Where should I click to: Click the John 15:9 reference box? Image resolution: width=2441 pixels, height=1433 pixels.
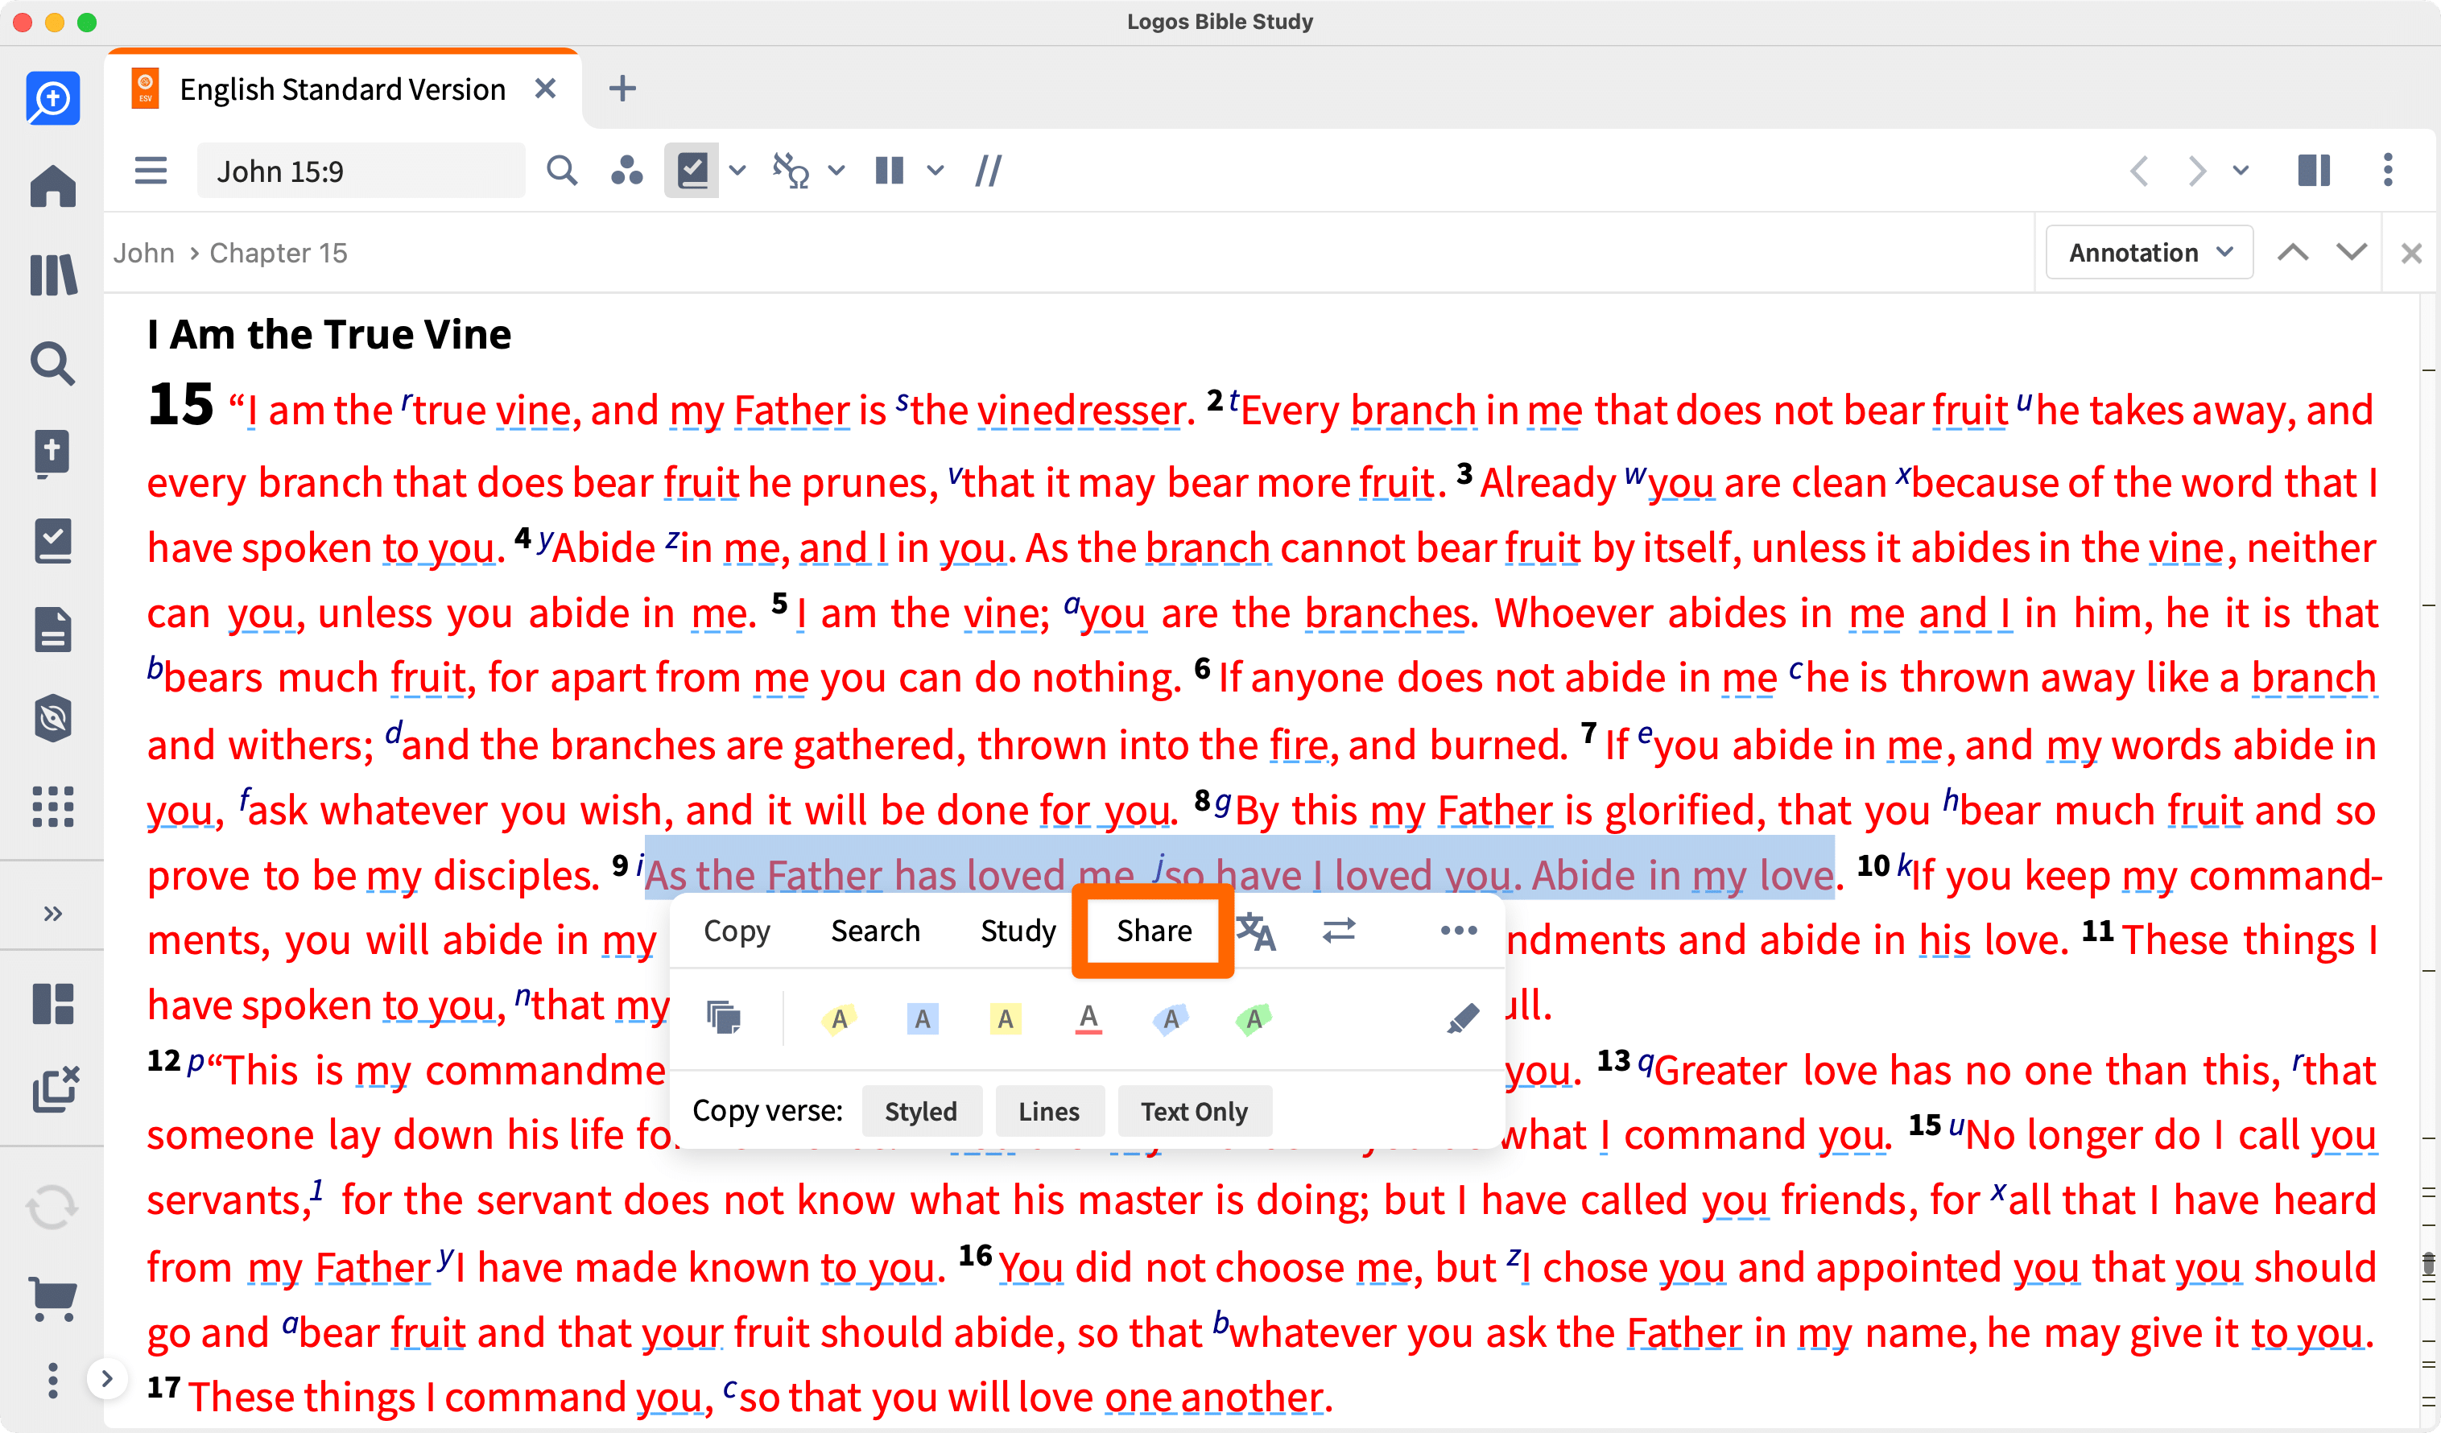pos(361,171)
